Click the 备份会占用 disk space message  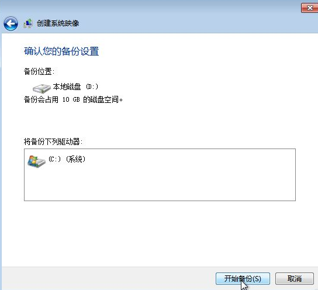pos(73,99)
